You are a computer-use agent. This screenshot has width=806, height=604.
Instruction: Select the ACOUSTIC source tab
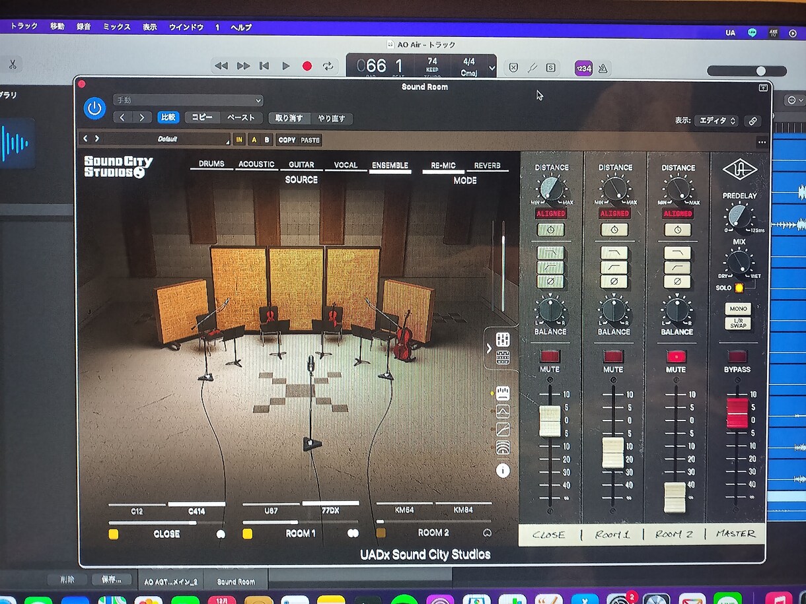tap(256, 165)
